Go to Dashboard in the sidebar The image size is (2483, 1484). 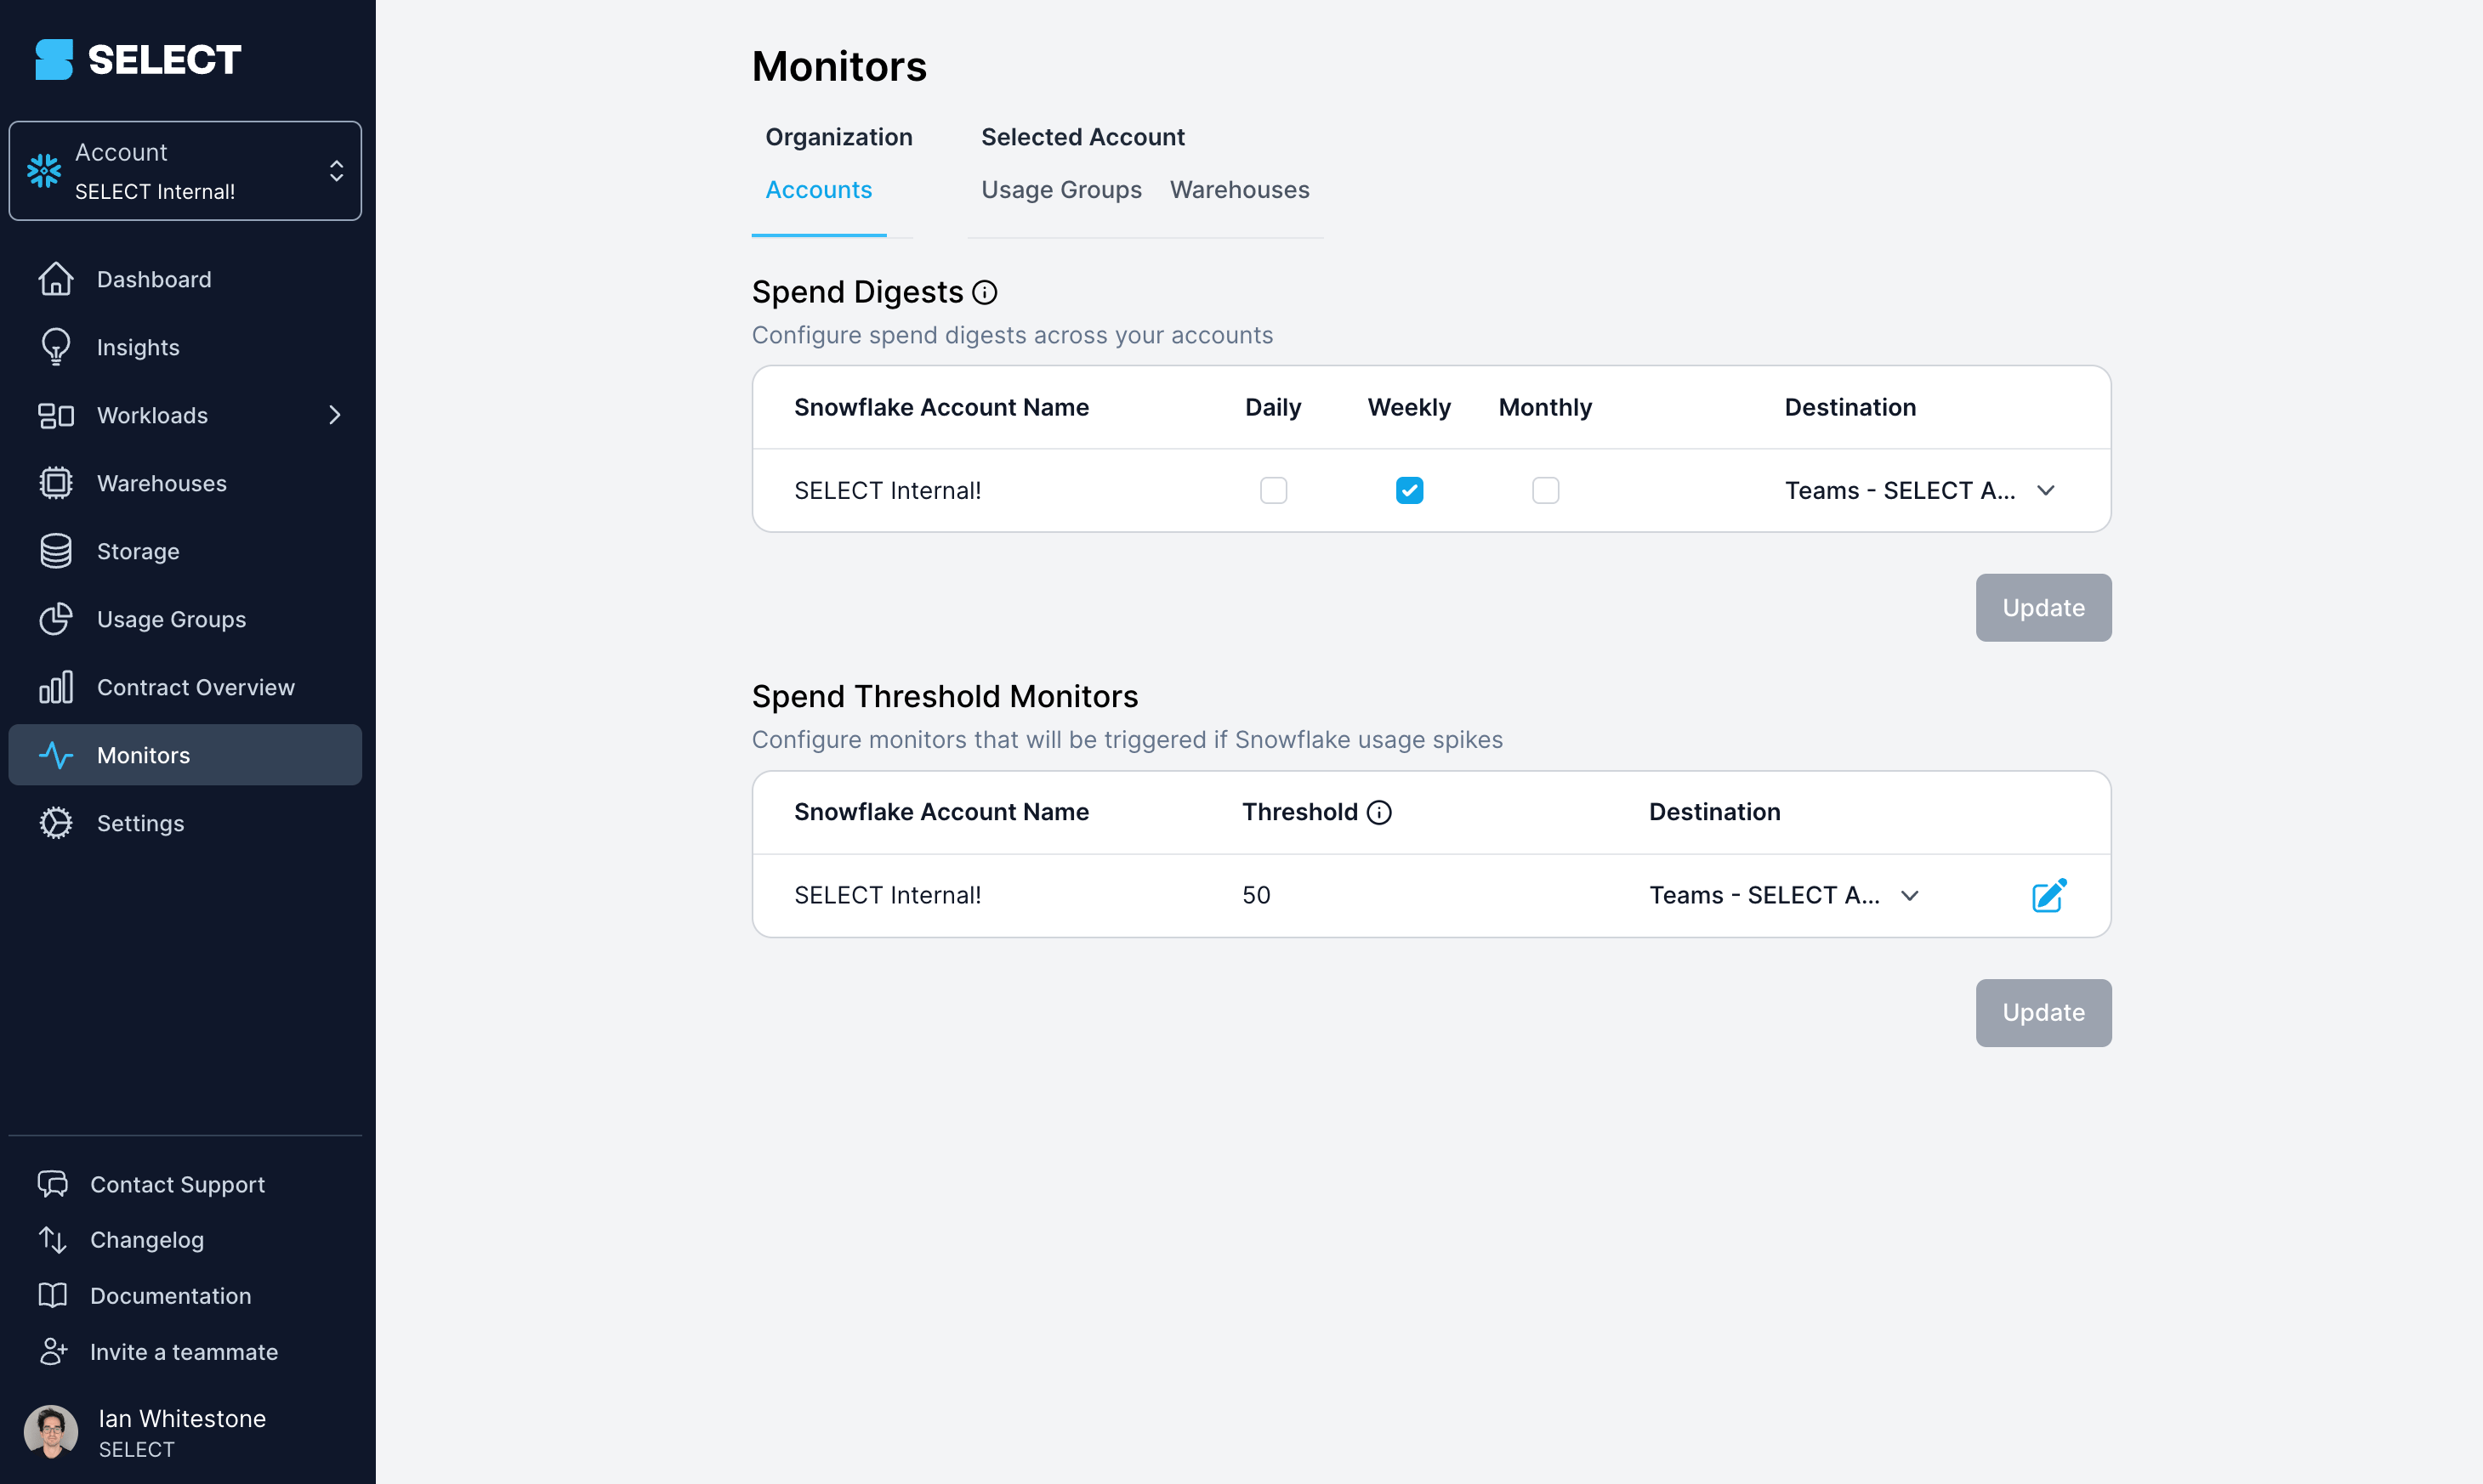pos(185,279)
